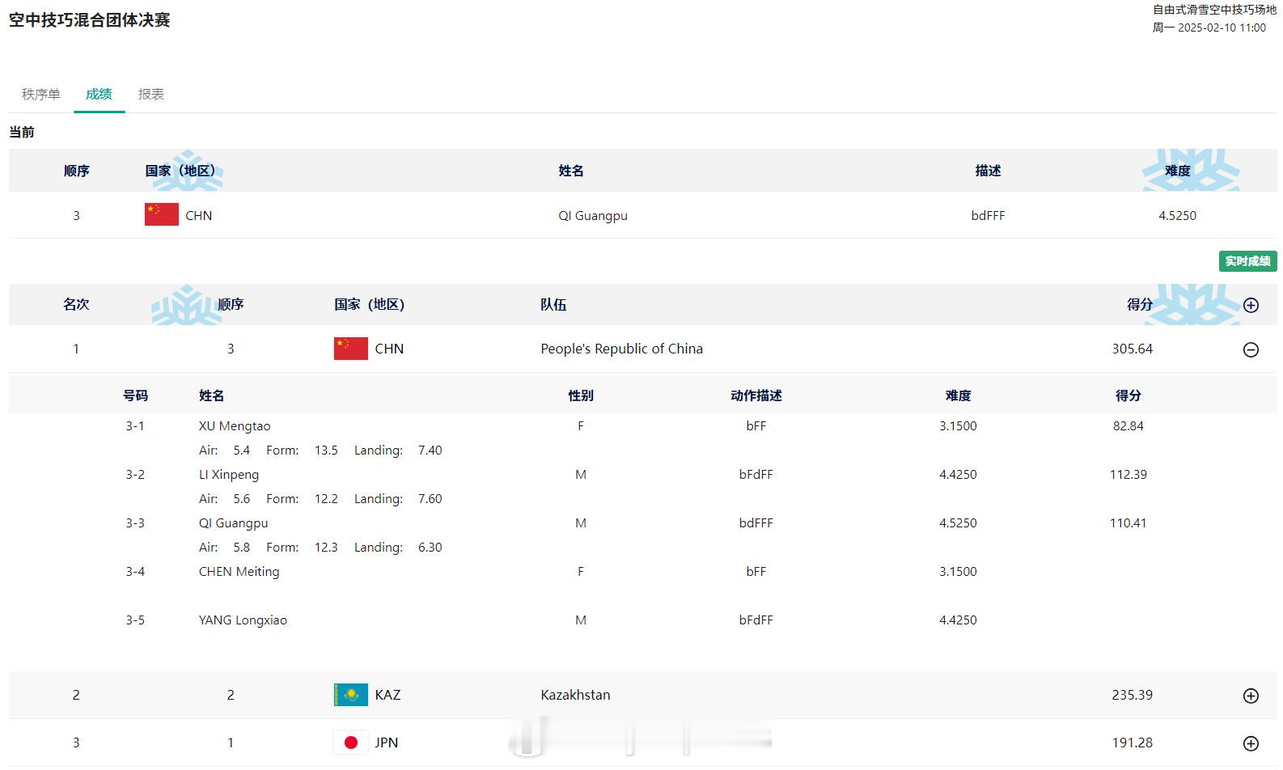1283x770 pixels.
Task: Select athlete name LI Xinpeng
Action: click(x=229, y=475)
